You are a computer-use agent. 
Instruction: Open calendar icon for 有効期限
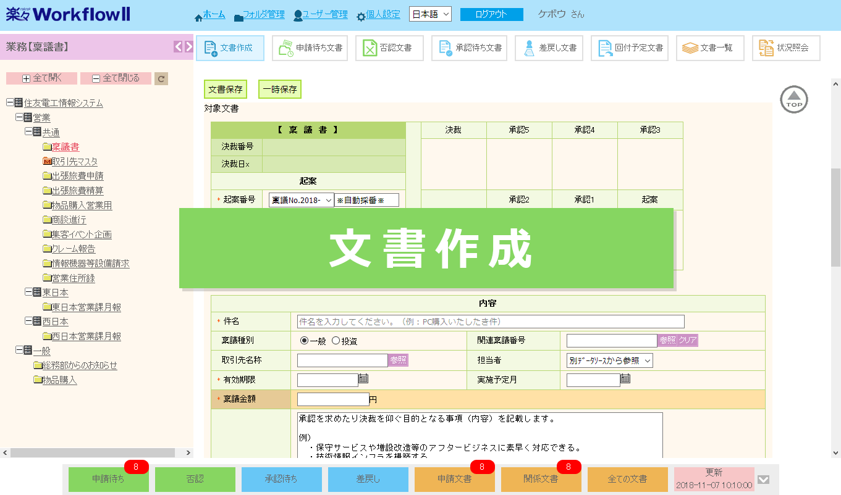click(x=364, y=379)
